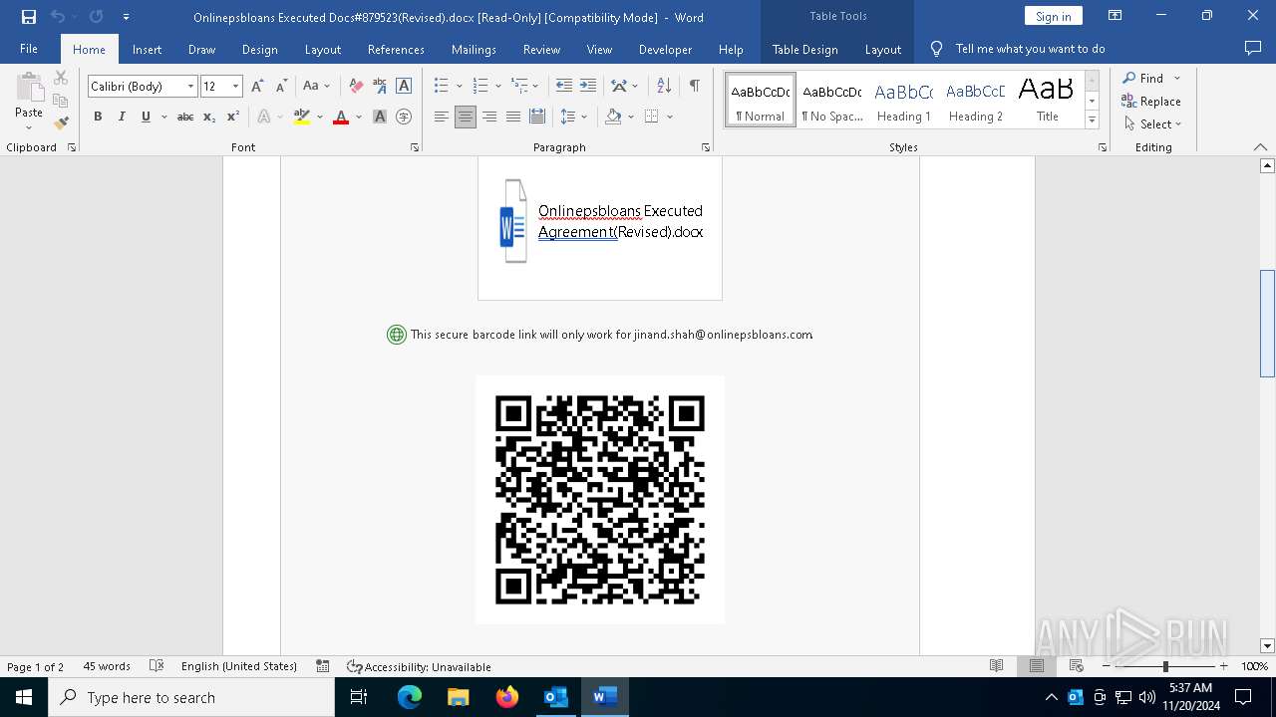The height and width of the screenshot is (717, 1276).
Task: Switch to the References tab
Action: [x=396, y=49]
